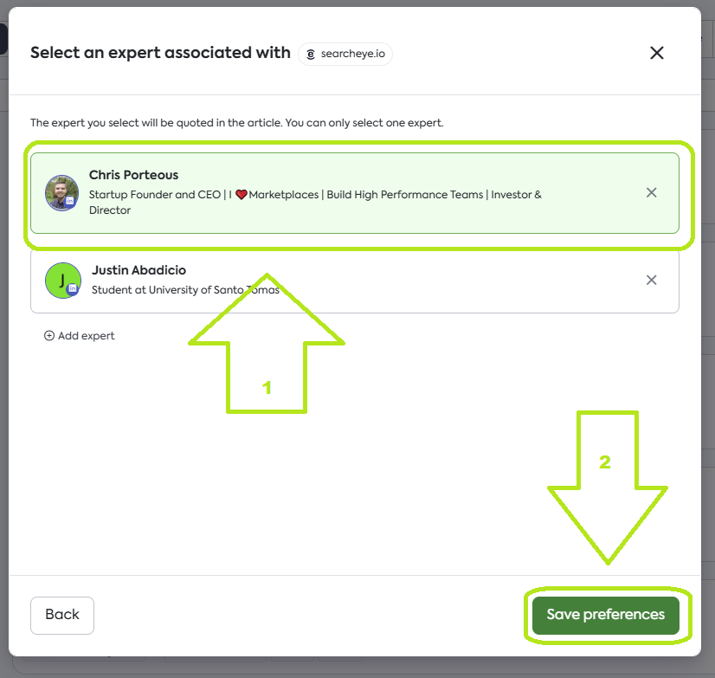Click the searcheye.io domain chip label
This screenshot has width=715, height=678.
click(x=352, y=54)
